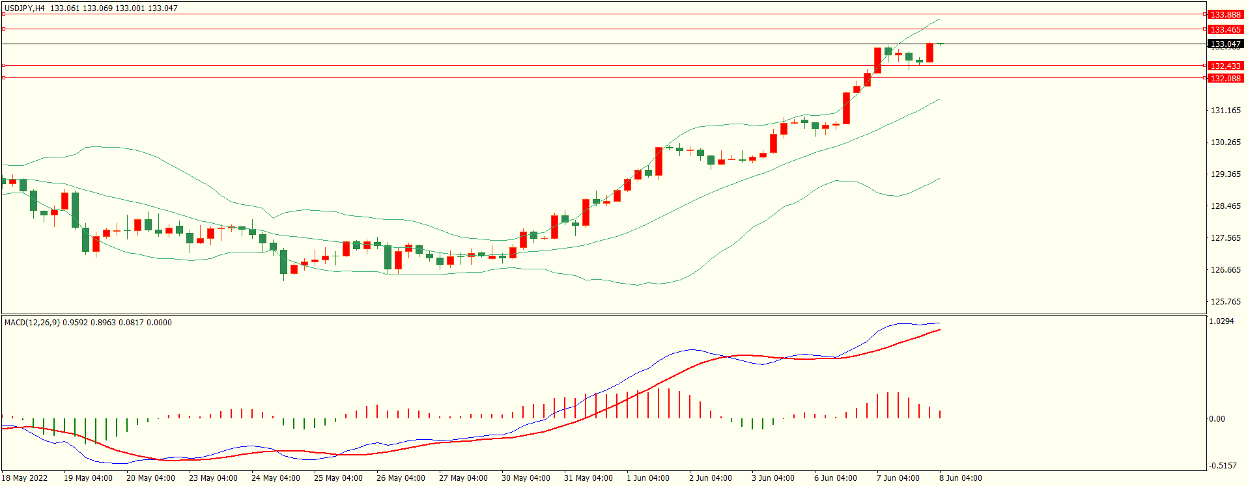The width and height of the screenshot is (1248, 486).
Task: Click the 23 May 04:00 time label
Action: point(213,478)
